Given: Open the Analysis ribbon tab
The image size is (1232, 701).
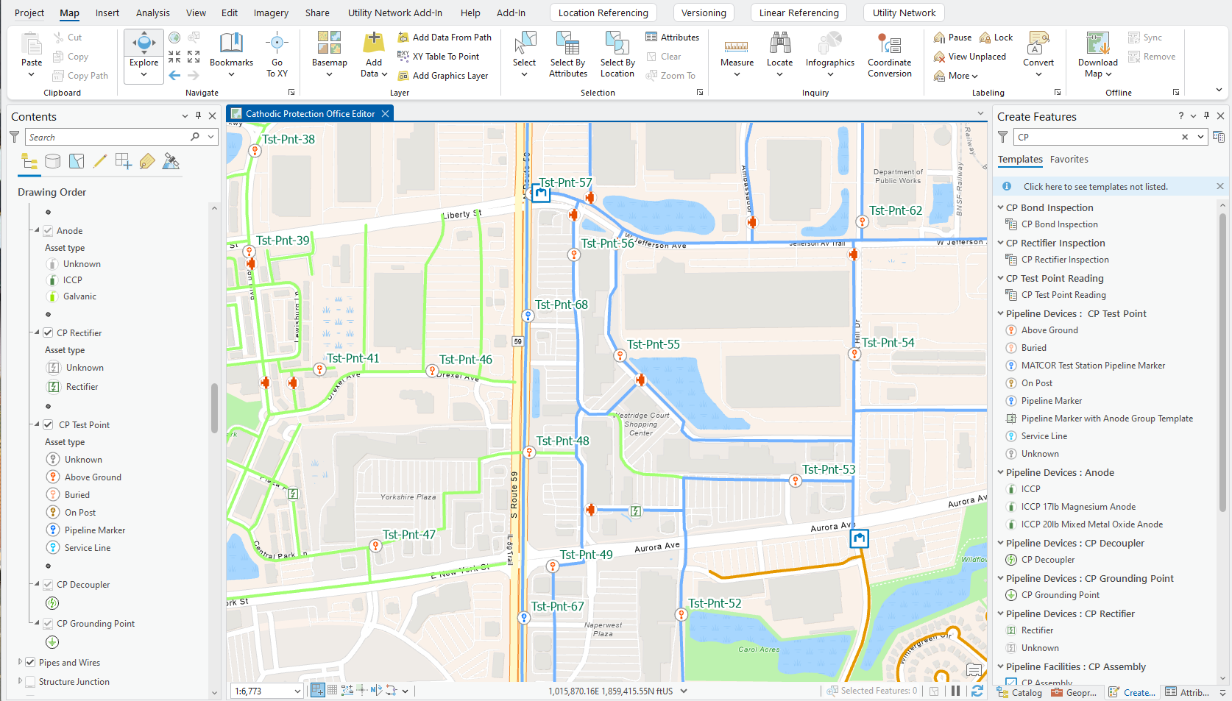Looking at the screenshot, I should pyautogui.click(x=153, y=13).
